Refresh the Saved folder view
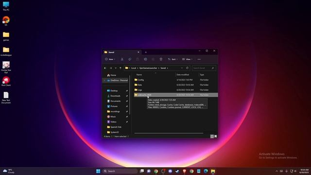The image size is (311, 175). pos(187,68)
